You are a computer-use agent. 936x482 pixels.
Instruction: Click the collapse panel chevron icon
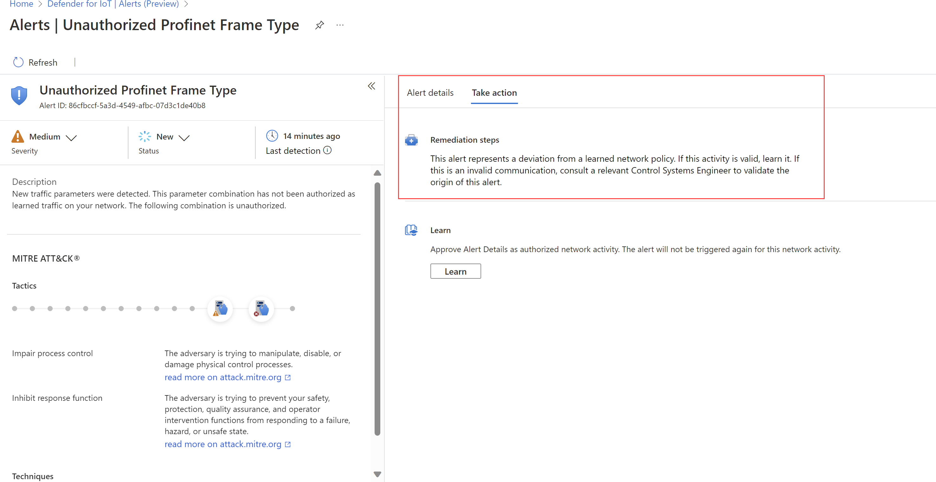(371, 86)
